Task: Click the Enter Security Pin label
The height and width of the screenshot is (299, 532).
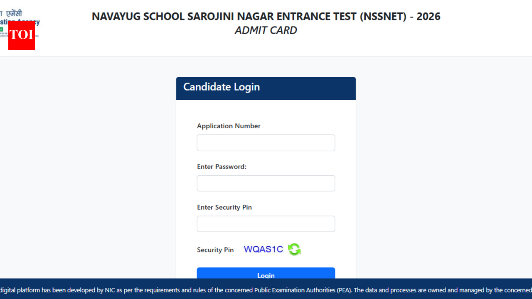Action: (224, 207)
